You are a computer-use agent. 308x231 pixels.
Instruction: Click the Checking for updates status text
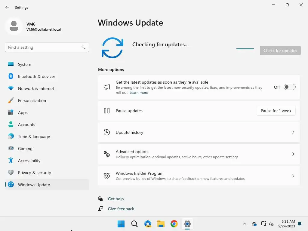click(x=160, y=45)
